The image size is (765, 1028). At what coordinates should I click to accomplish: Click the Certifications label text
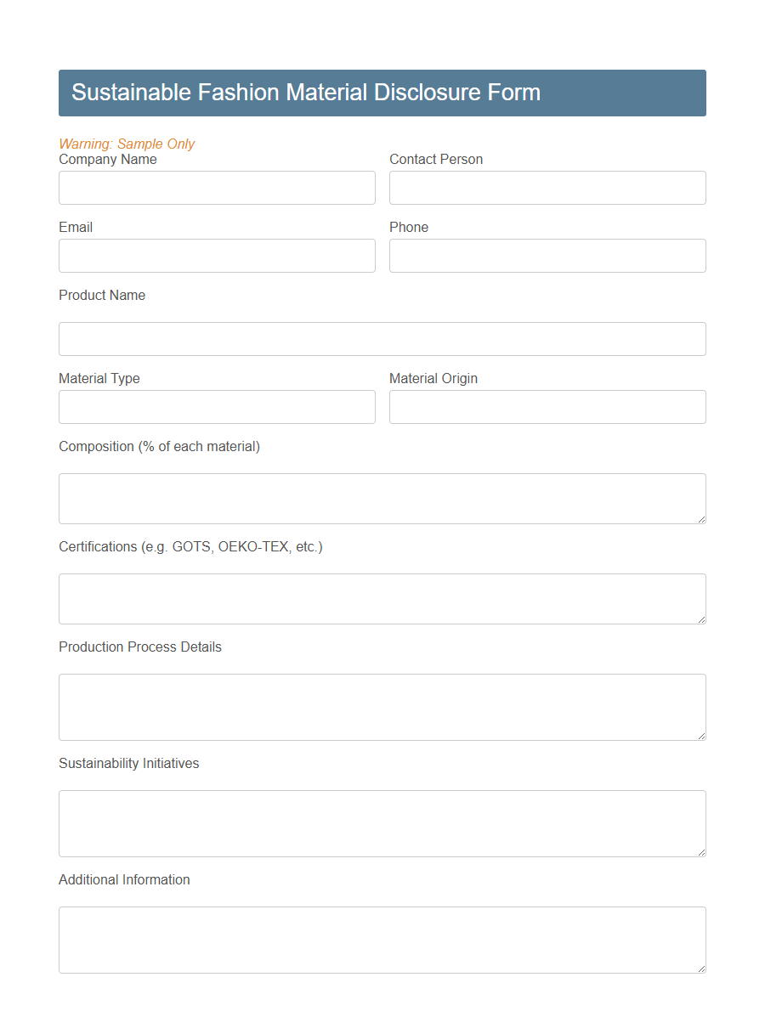(x=190, y=546)
